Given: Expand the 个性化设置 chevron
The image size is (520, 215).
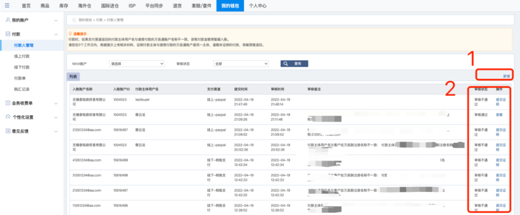Looking at the screenshot, I should (56, 117).
